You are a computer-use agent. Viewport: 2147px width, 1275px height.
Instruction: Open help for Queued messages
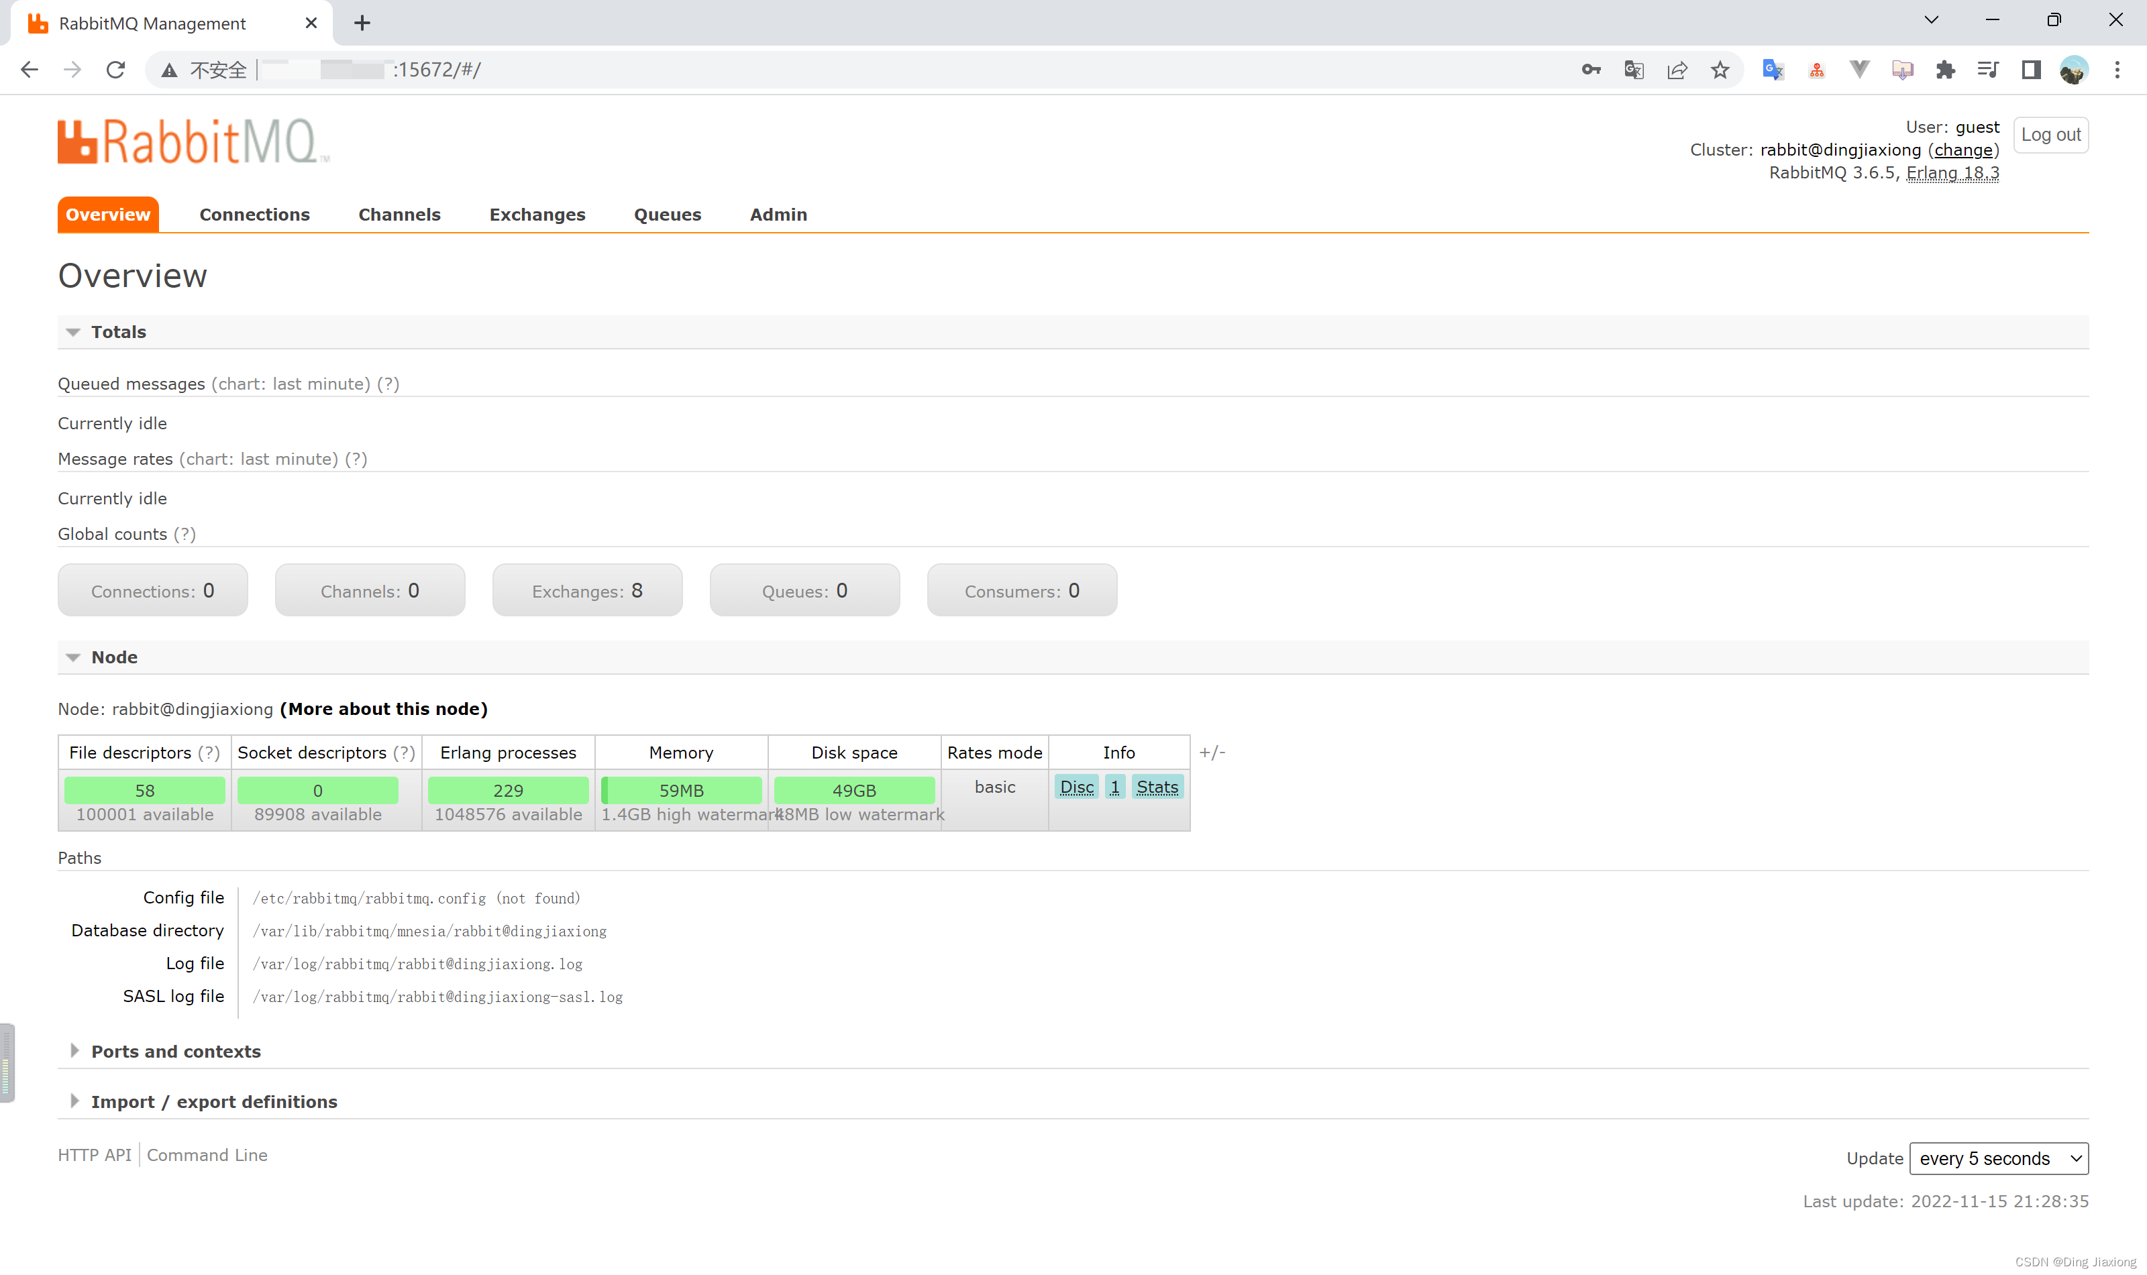[x=388, y=384]
